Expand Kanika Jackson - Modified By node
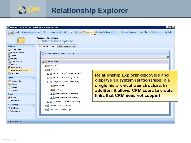 [51, 98]
